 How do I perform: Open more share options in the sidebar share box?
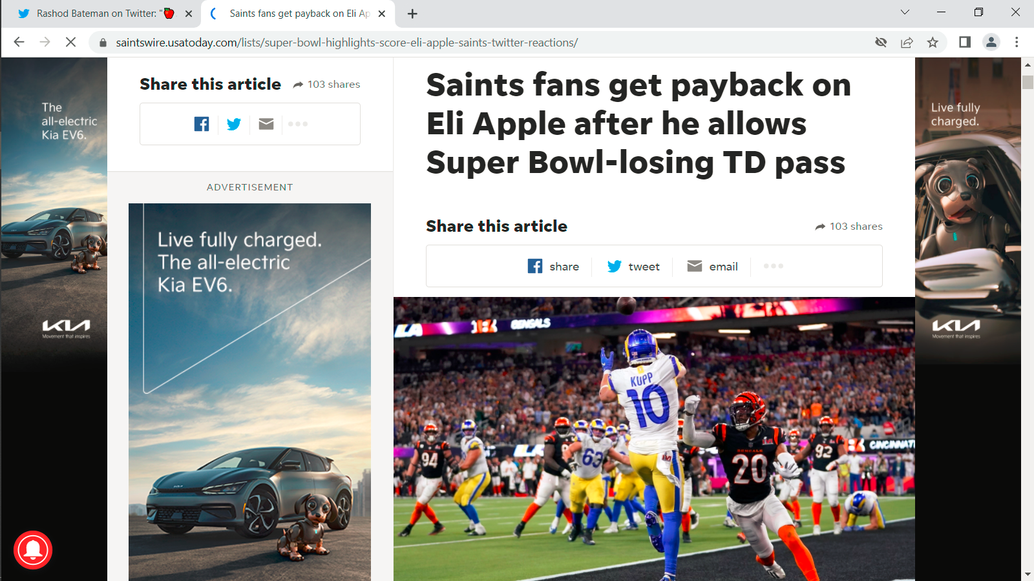pyautogui.click(x=298, y=124)
